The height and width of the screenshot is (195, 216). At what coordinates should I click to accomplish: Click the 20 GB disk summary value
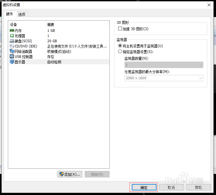tap(52, 41)
